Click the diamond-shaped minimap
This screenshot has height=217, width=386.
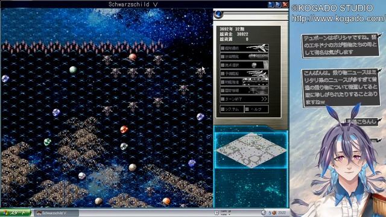pyautogui.click(x=251, y=150)
